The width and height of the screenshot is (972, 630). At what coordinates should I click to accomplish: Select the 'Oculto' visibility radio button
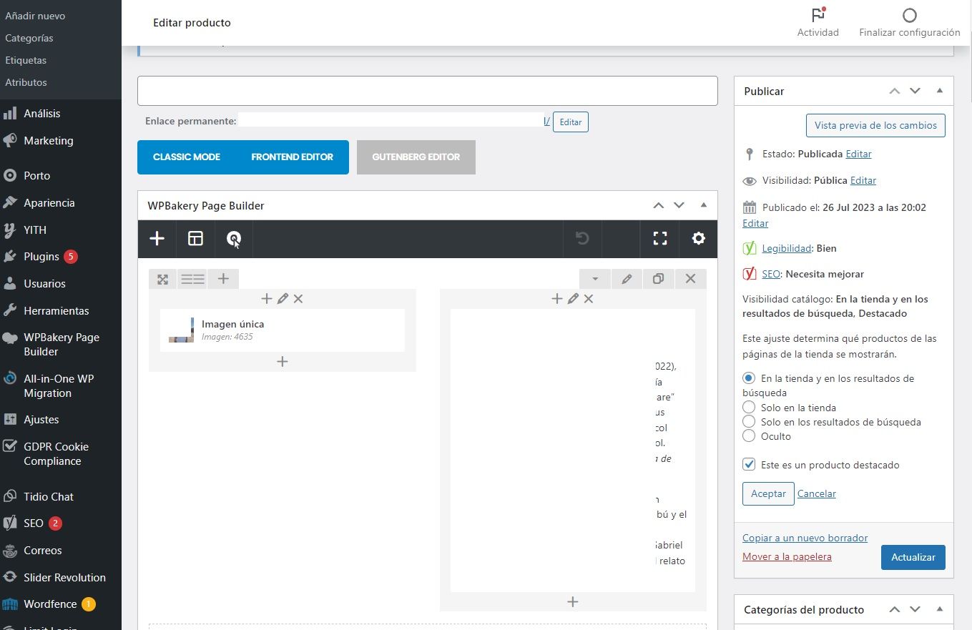(x=749, y=435)
